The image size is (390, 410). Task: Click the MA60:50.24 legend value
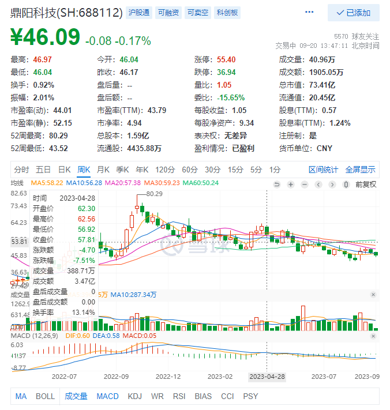point(200,183)
